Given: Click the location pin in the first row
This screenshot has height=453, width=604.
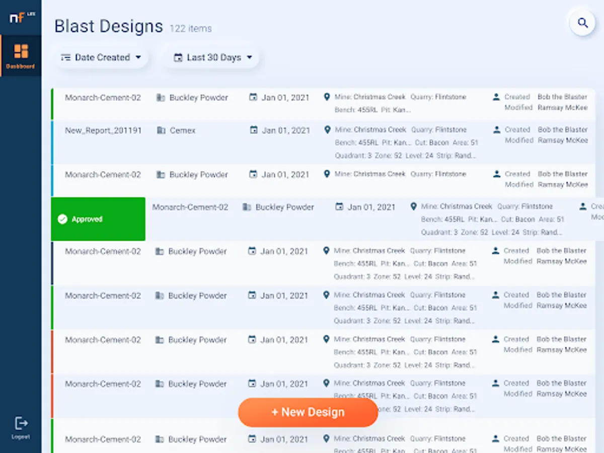Looking at the screenshot, I should tap(327, 97).
